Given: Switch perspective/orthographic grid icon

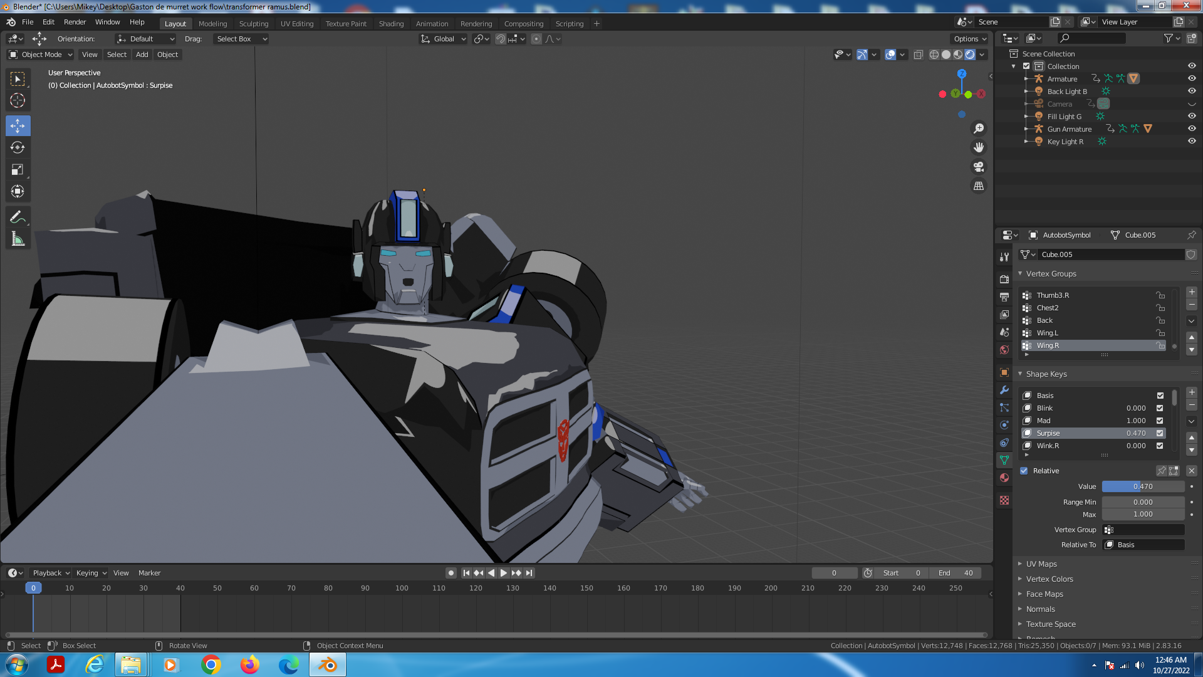Looking at the screenshot, I should point(978,186).
